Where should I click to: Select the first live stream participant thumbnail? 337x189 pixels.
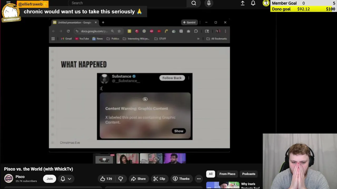(x=104, y=159)
